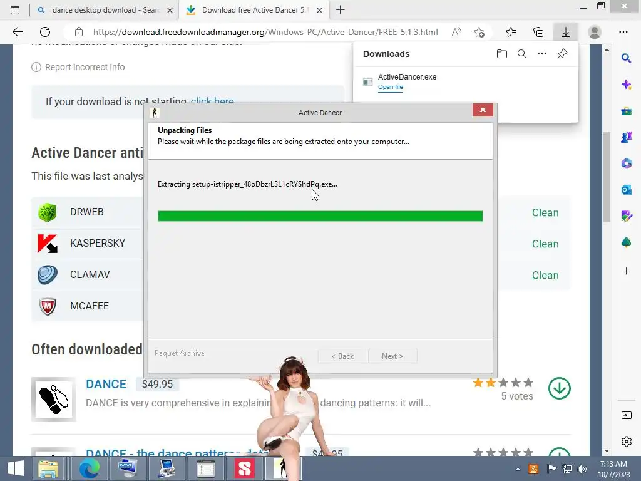Open Microsoft 365 icon in sidebar
This screenshot has width=641, height=481.
626,163
